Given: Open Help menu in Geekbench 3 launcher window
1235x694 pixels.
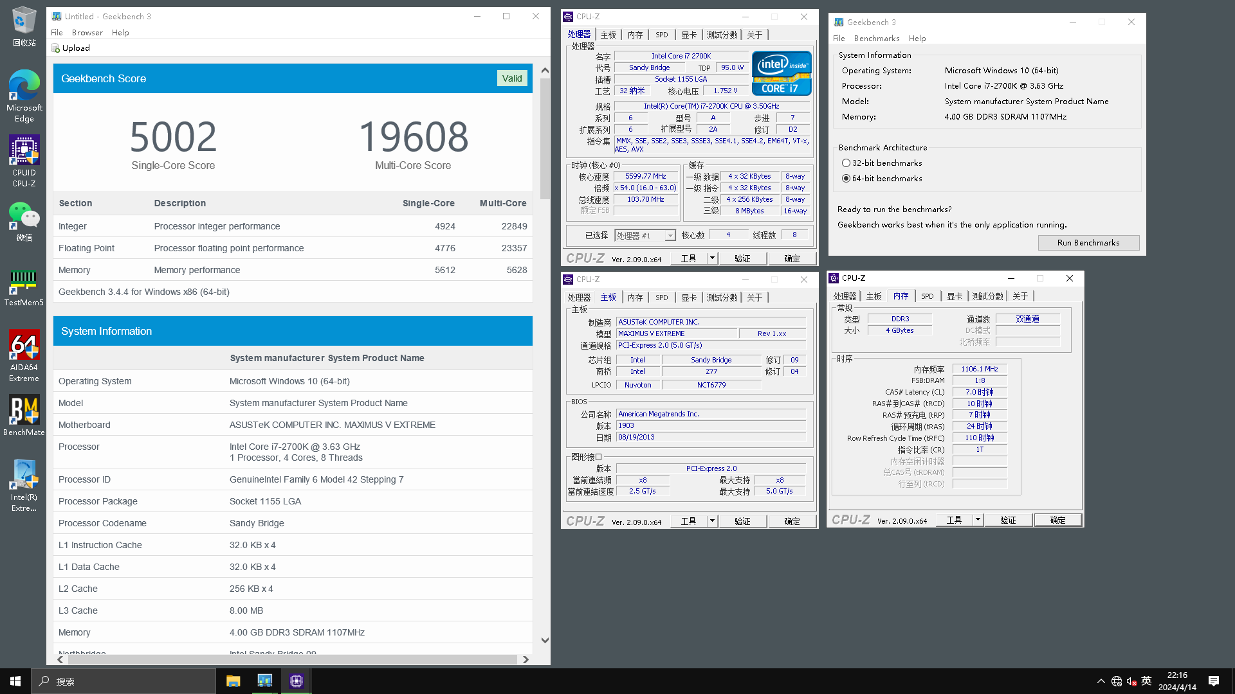Looking at the screenshot, I should [x=917, y=39].
